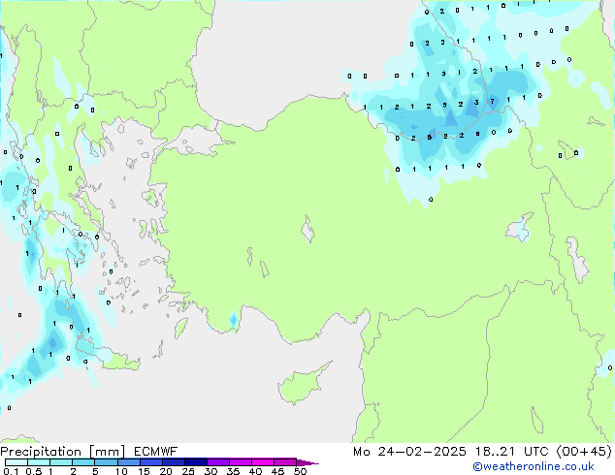The image size is (615, 475).
Task: Select the 40–45 mm magenta legend swatch
Action: [263, 462]
